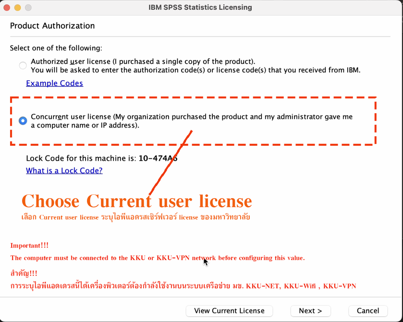Click the Authorized user license description text
The height and width of the screenshot is (322, 403).
(195, 66)
